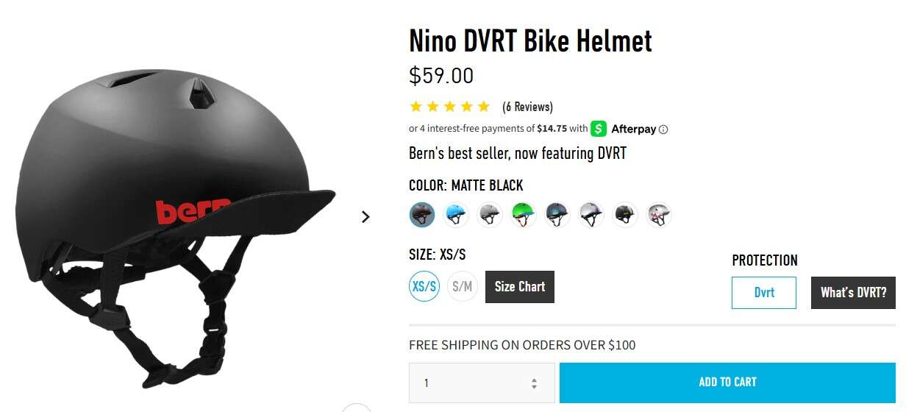Open What's DVRT? info
This screenshot has width=906, height=412.
853,292
